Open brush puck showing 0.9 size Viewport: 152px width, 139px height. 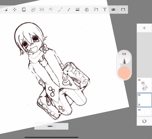[124, 57]
